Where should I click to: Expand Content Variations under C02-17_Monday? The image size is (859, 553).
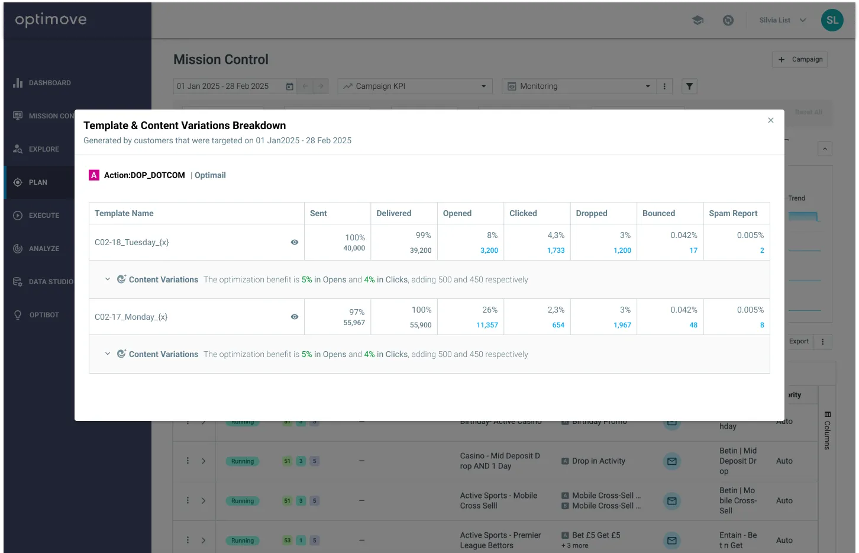coord(108,354)
